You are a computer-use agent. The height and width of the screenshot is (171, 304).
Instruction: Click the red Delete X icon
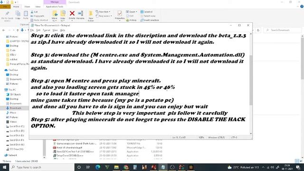(72, 13)
